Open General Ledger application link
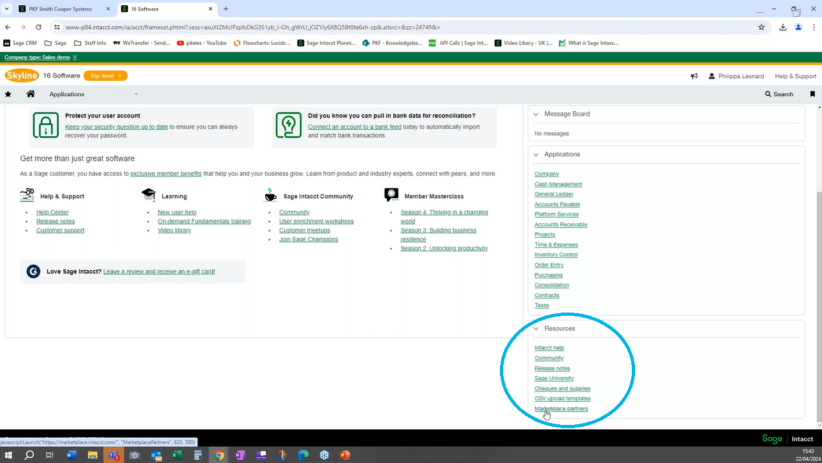The width and height of the screenshot is (822, 463). [554, 194]
